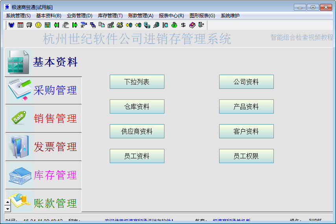This screenshot has height=224, width=336.
Task: Open the 员工权限 button
Action: [246, 156]
